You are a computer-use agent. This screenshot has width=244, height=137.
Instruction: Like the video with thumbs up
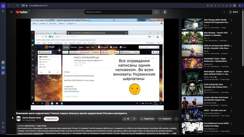pyautogui.click(x=127, y=119)
